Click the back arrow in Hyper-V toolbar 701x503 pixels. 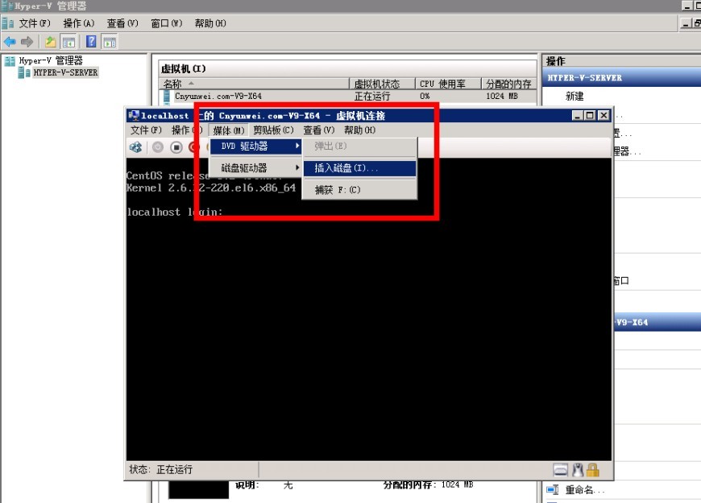point(10,42)
